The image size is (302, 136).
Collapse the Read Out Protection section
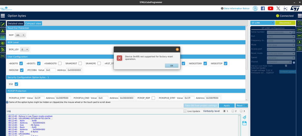pos(126,28)
